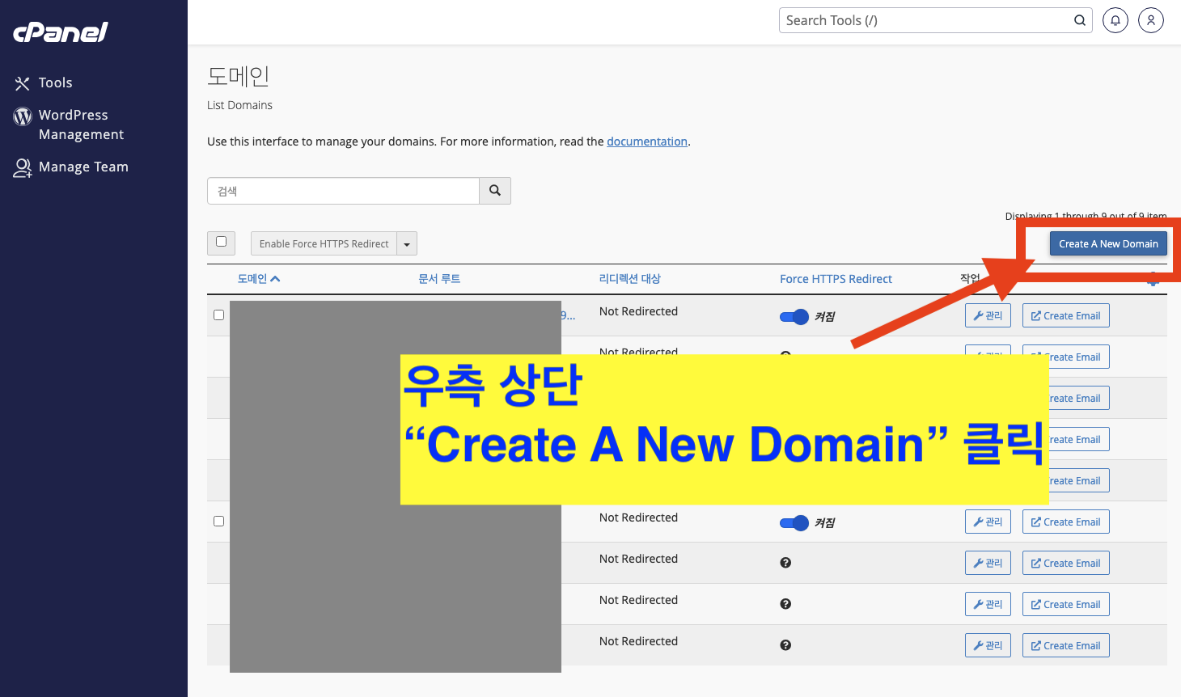Expand the Force HTTPS Redirect dropdown arrow
Viewport: 1181px width, 697px height.
coord(407,243)
